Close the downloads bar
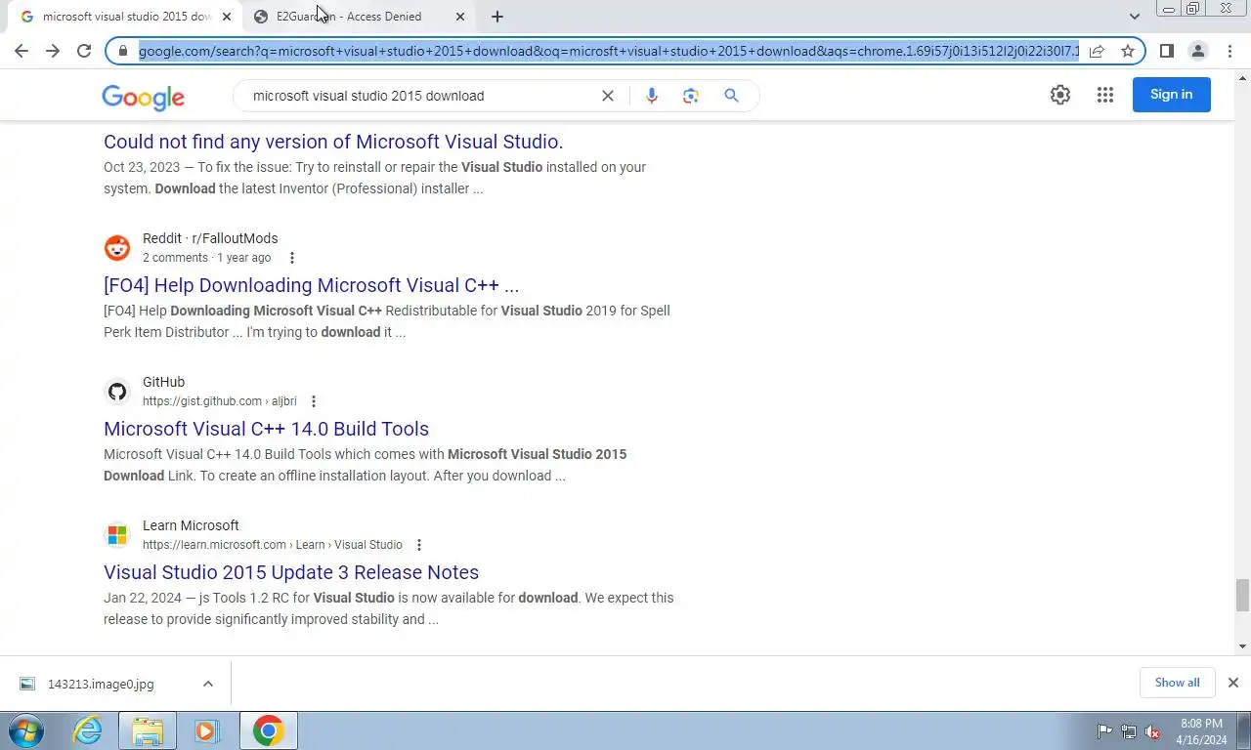The width and height of the screenshot is (1251, 750). 1233,683
